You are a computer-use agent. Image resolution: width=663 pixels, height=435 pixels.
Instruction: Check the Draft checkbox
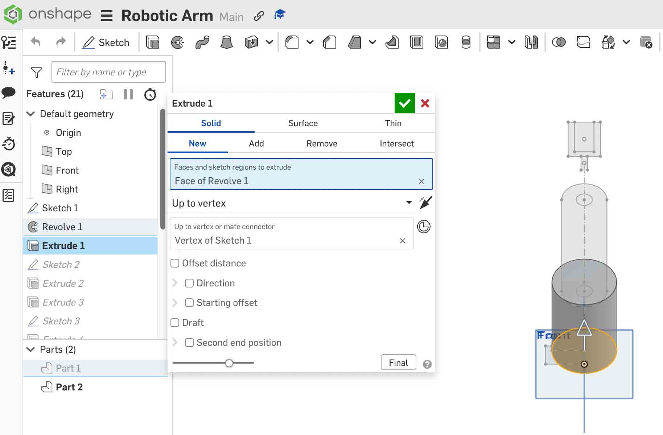coord(175,322)
